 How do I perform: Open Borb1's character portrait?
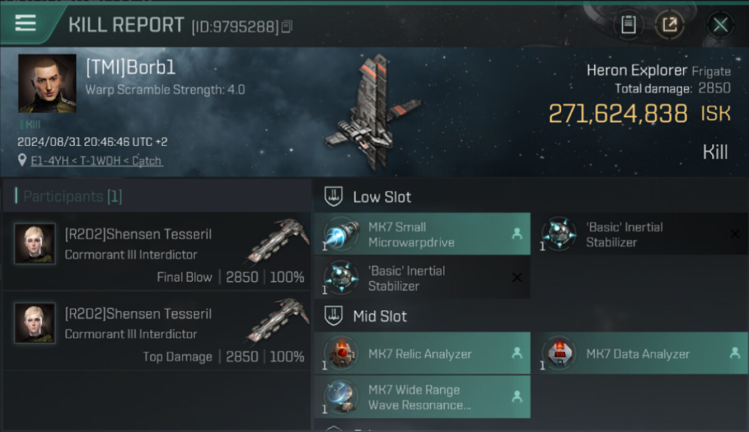pos(47,84)
